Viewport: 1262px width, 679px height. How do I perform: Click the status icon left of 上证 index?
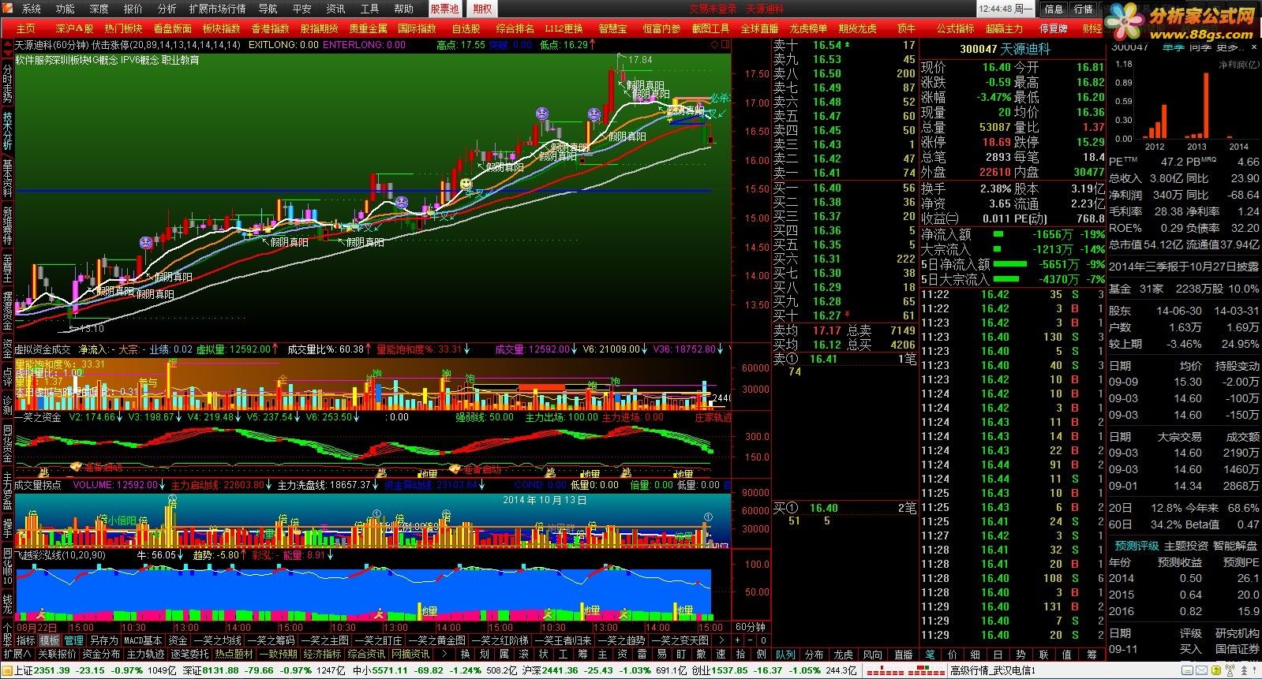[x=7, y=671]
